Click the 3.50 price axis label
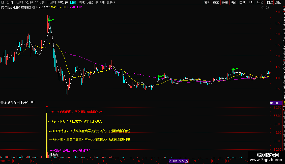This screenshot has width=285, height=164. 278,89
